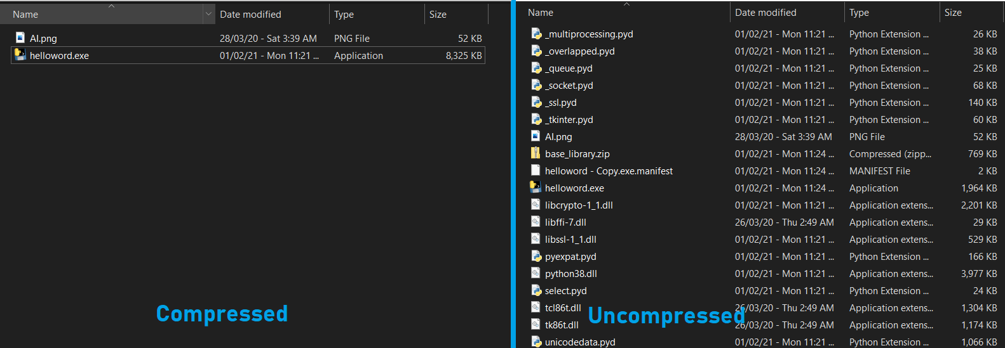
Task: Click the _ssl.pyd file icon
Action: pos(536,102)
